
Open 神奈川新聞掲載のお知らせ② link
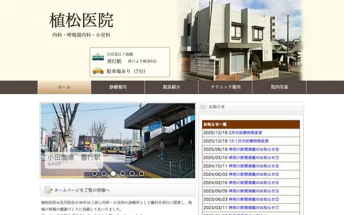tap(254, 199)
